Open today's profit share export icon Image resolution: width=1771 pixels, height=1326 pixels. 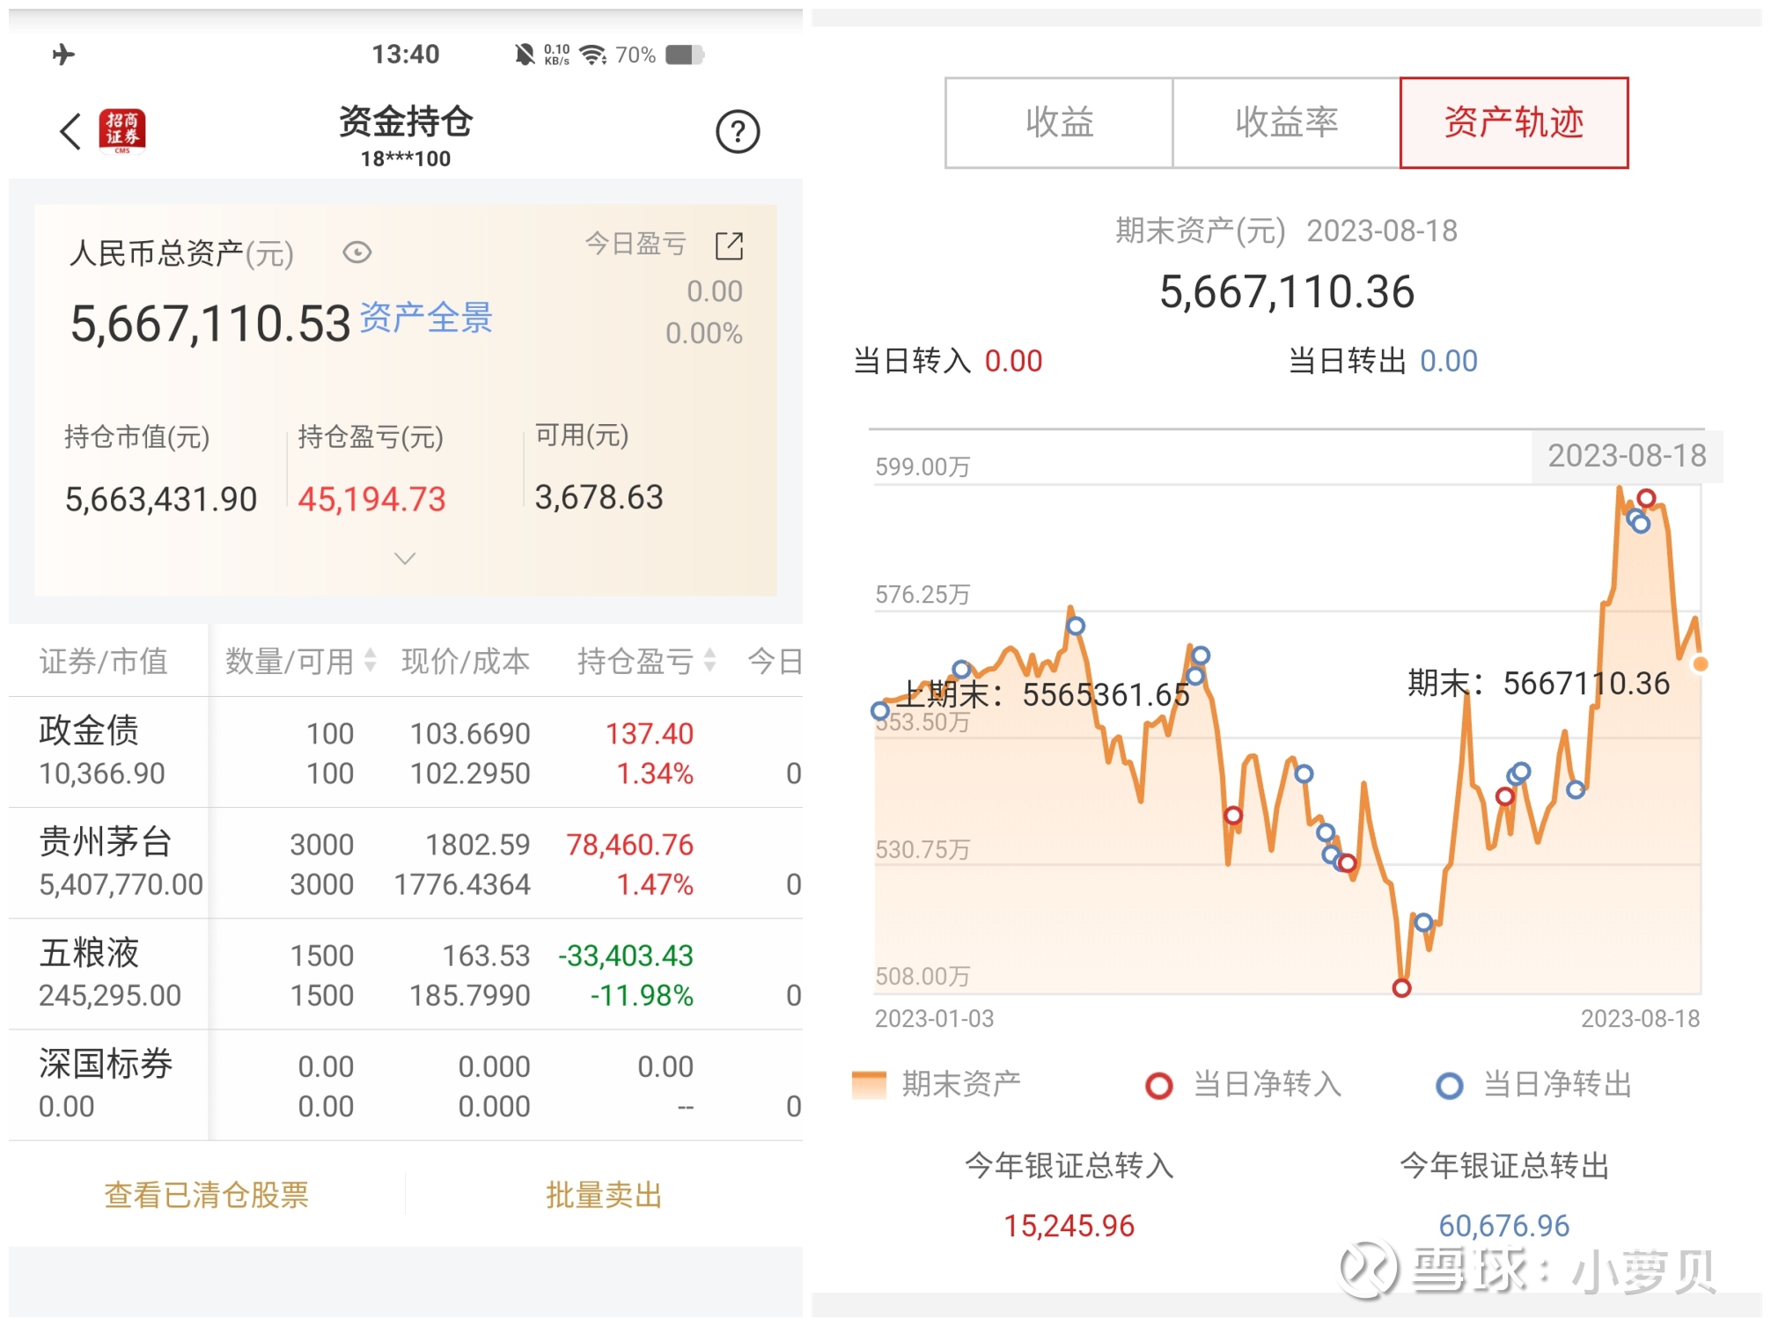pos(729,246)
